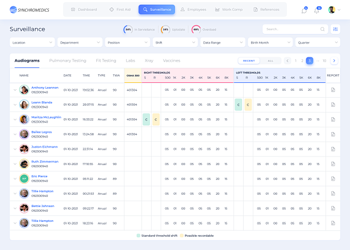Switch view toggle to All
Image resolution: width=350 pixels, height=250 pixels.
270,61
